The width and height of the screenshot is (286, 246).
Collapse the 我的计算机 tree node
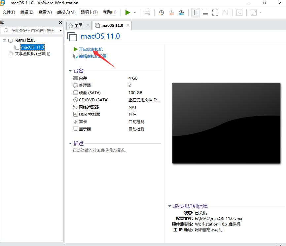tap(4, 40)
